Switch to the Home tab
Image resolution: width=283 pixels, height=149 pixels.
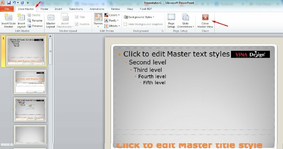pyautogui.click(x=44, y=9)
